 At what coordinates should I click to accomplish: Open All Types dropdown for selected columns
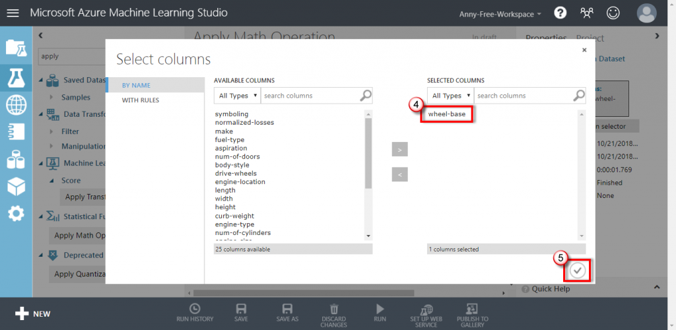click(450, 96)
